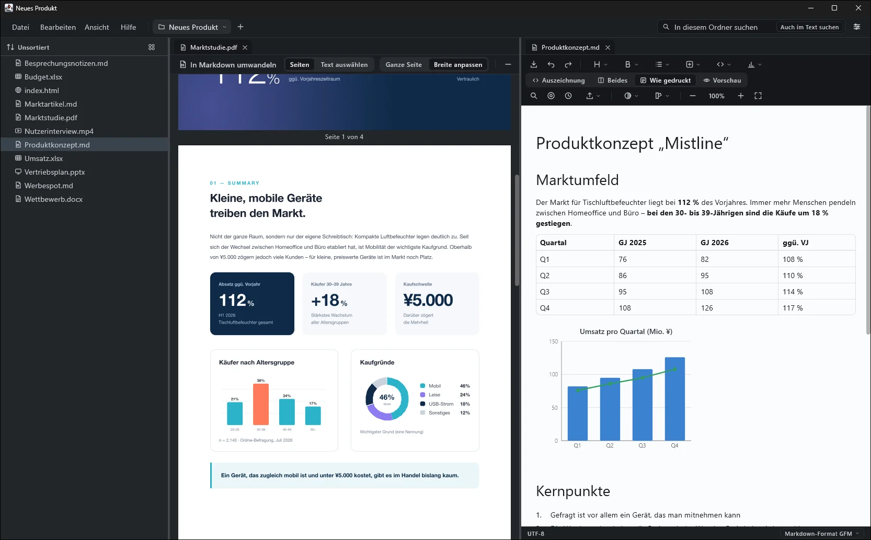Screen dimensions: 871x540
Task: Click In Markdown umwandeln button
Action: coord(228,65)
